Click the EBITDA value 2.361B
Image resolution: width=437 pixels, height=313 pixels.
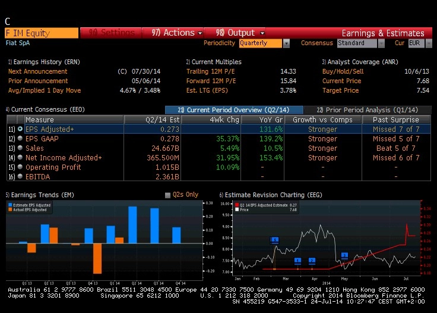[167, 177]
